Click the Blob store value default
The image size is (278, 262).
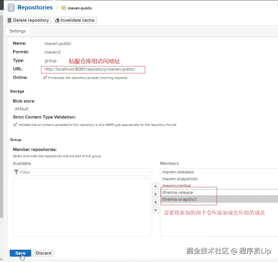(x=21, y=109)
